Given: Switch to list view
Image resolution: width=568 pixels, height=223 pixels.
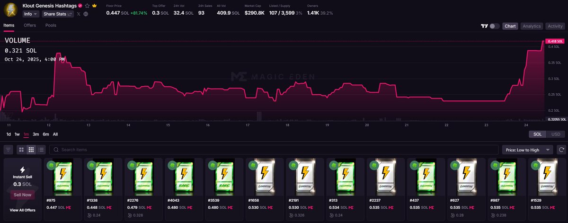Looking at the screenshot, I should (41, 150).
